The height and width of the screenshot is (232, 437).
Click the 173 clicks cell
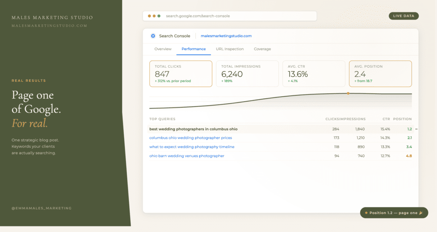tap(336, 138)
